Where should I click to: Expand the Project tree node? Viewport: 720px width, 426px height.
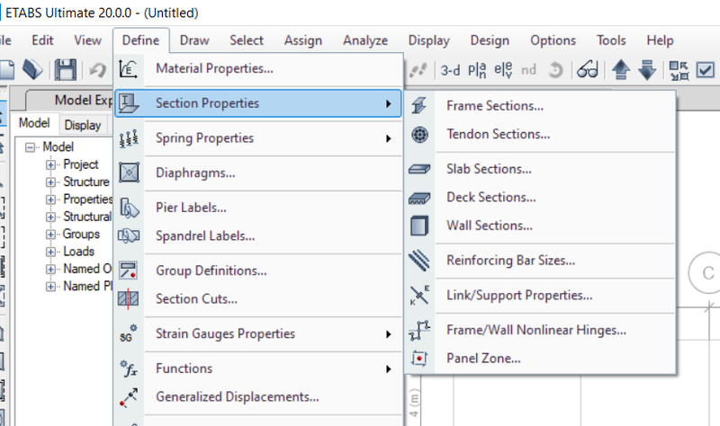coord(50,164)
